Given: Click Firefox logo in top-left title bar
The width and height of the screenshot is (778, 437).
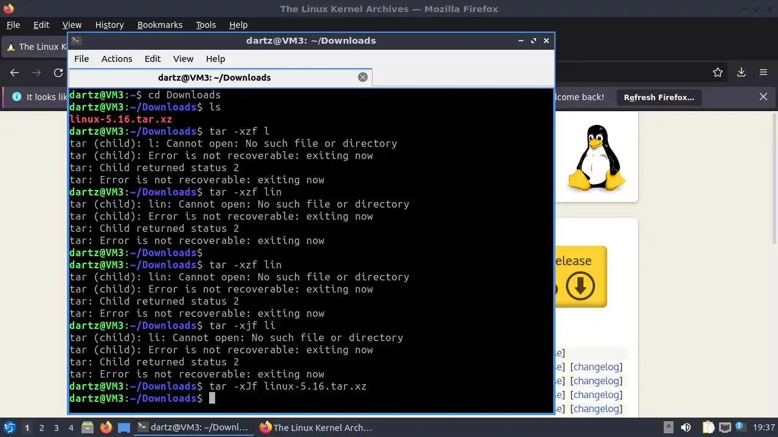Looking at the screenshot, I should point(9,8).
